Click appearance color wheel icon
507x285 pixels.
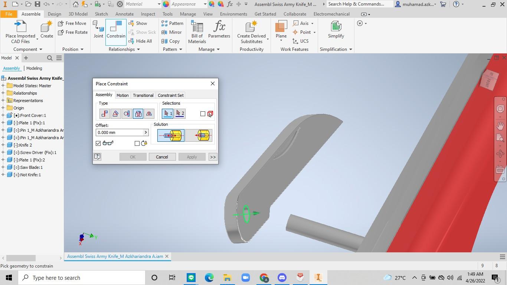pyautogui.click(x=166, y=4)
